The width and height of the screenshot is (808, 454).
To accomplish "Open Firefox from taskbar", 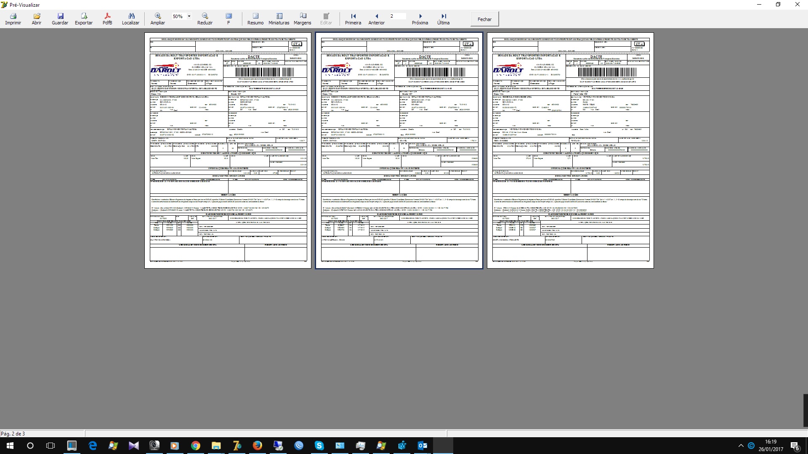I will point(257,446).
